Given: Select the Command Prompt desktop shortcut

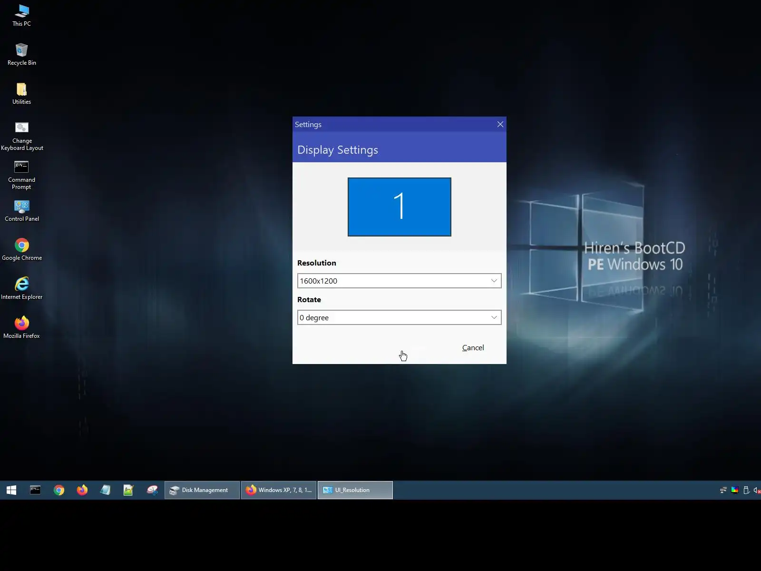Looking at the screenshot, I should pos(21,175).
